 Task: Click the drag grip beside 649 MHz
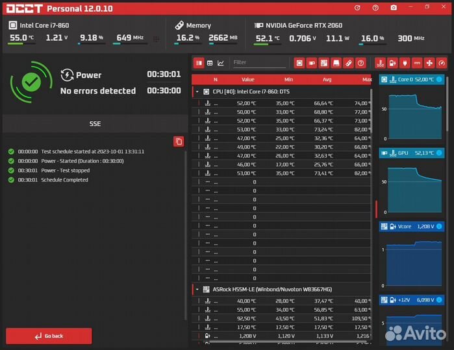pos(156,39)
